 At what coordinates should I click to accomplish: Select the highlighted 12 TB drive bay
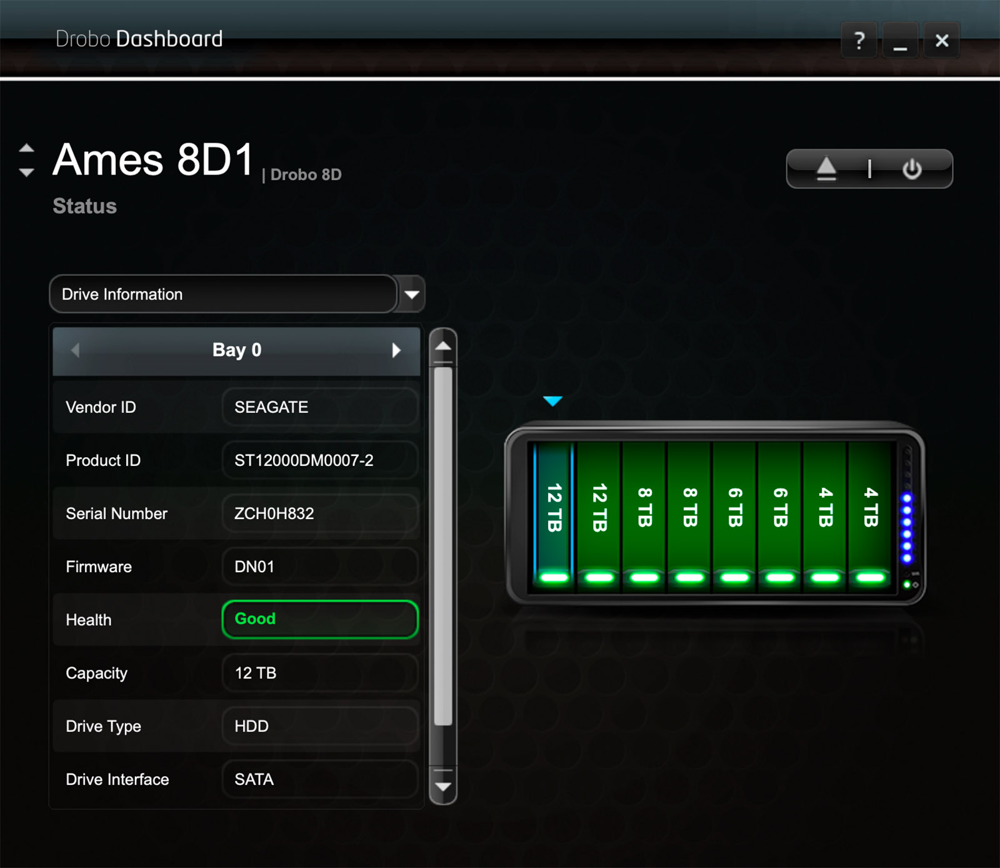(554, 510)
